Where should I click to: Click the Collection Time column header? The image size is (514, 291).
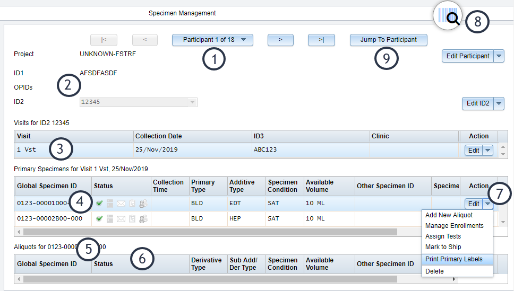170,186
